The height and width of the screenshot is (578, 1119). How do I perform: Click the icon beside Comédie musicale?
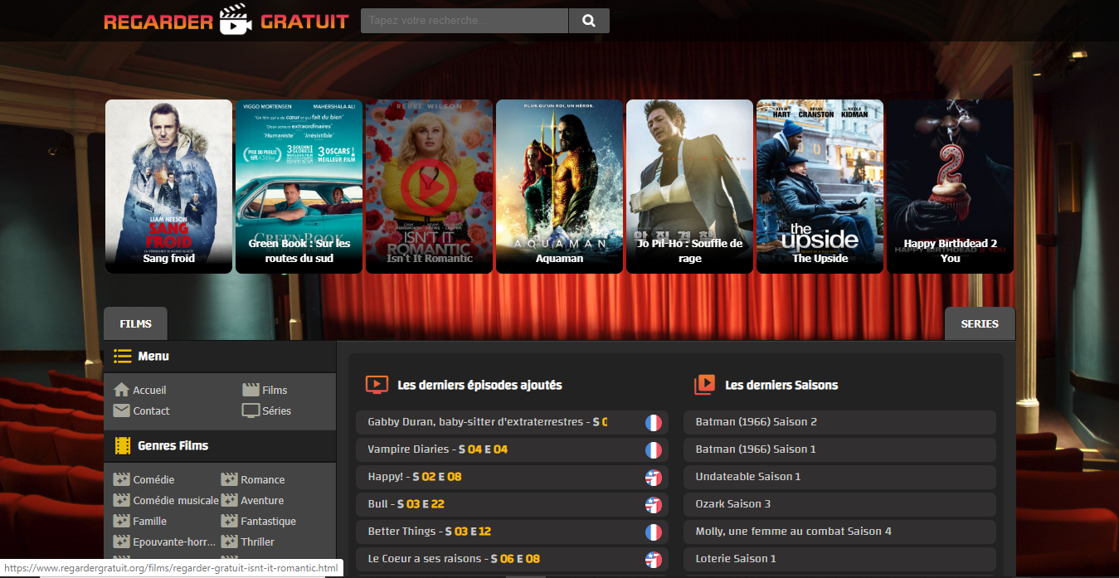121,500
